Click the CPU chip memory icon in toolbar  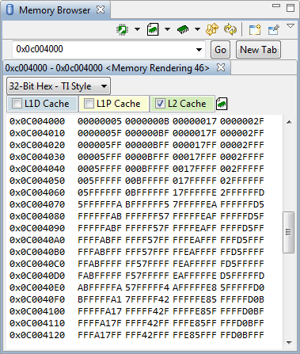click(x=123, y=29)
